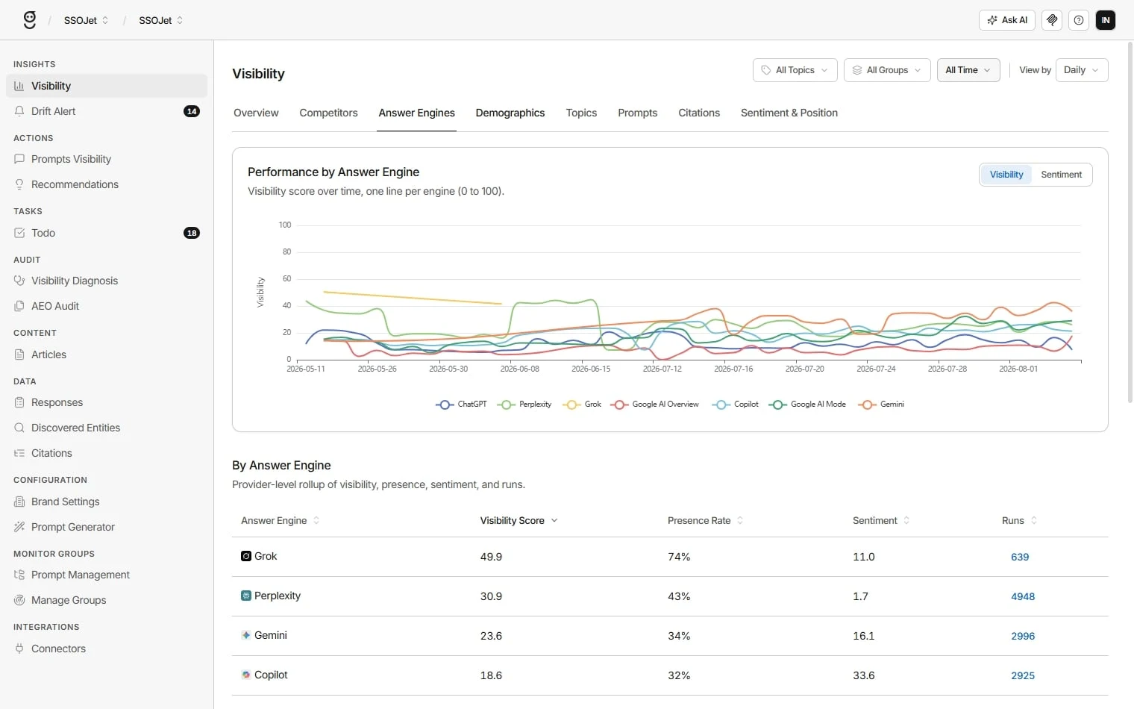Toggle Gemini line in chart legend

coord(881,405)
